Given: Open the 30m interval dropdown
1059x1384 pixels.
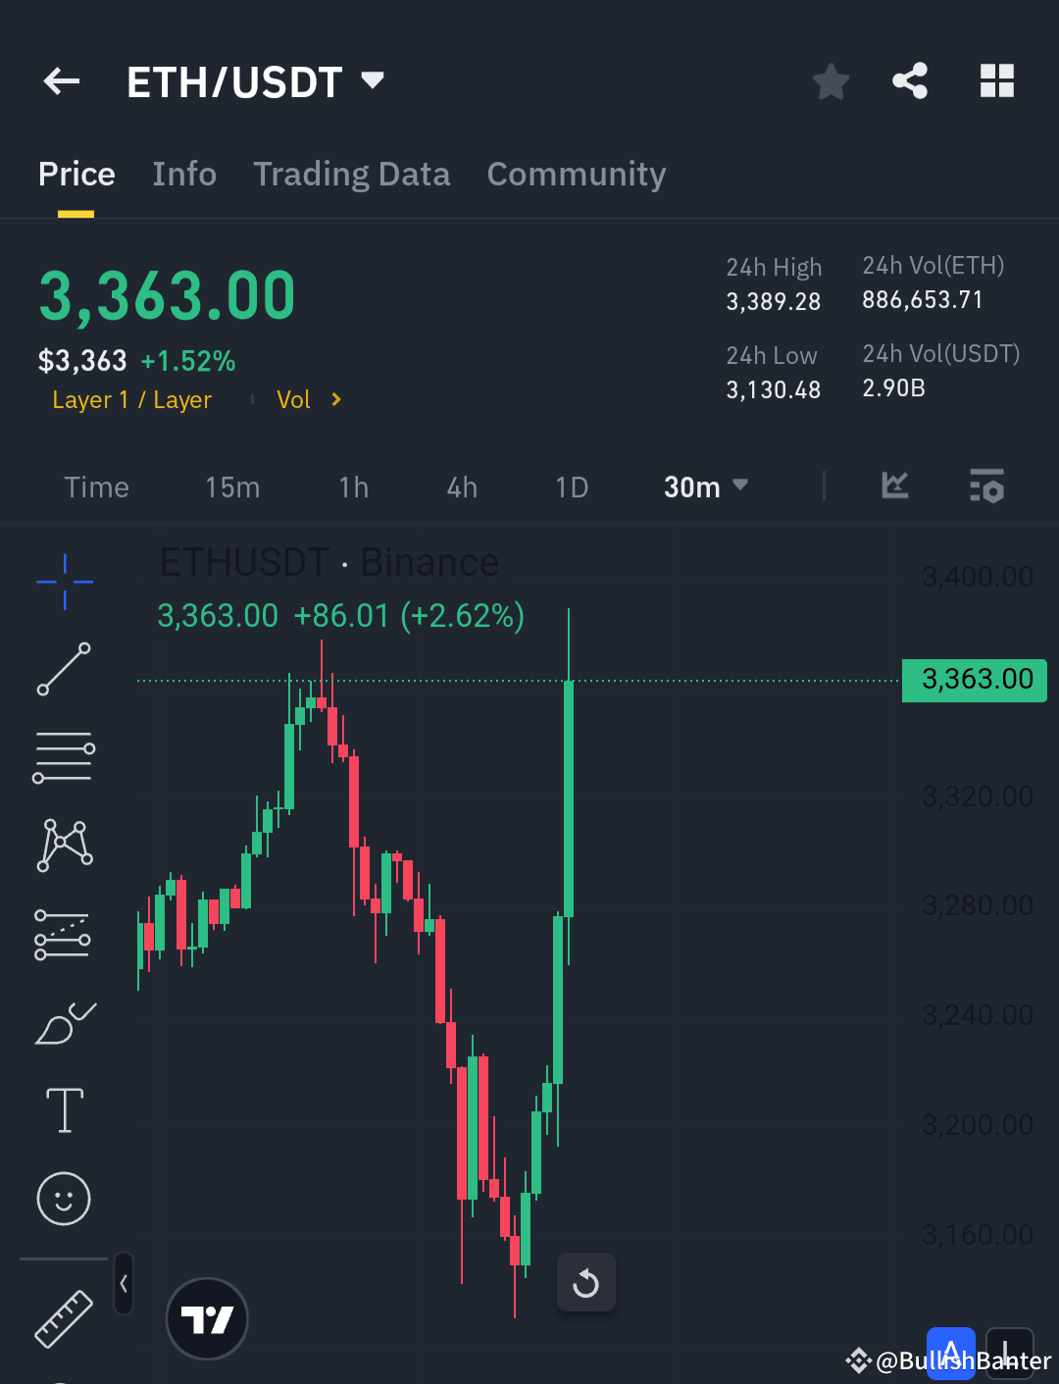Looking at the screenshot, I should [x=705, y=487].
